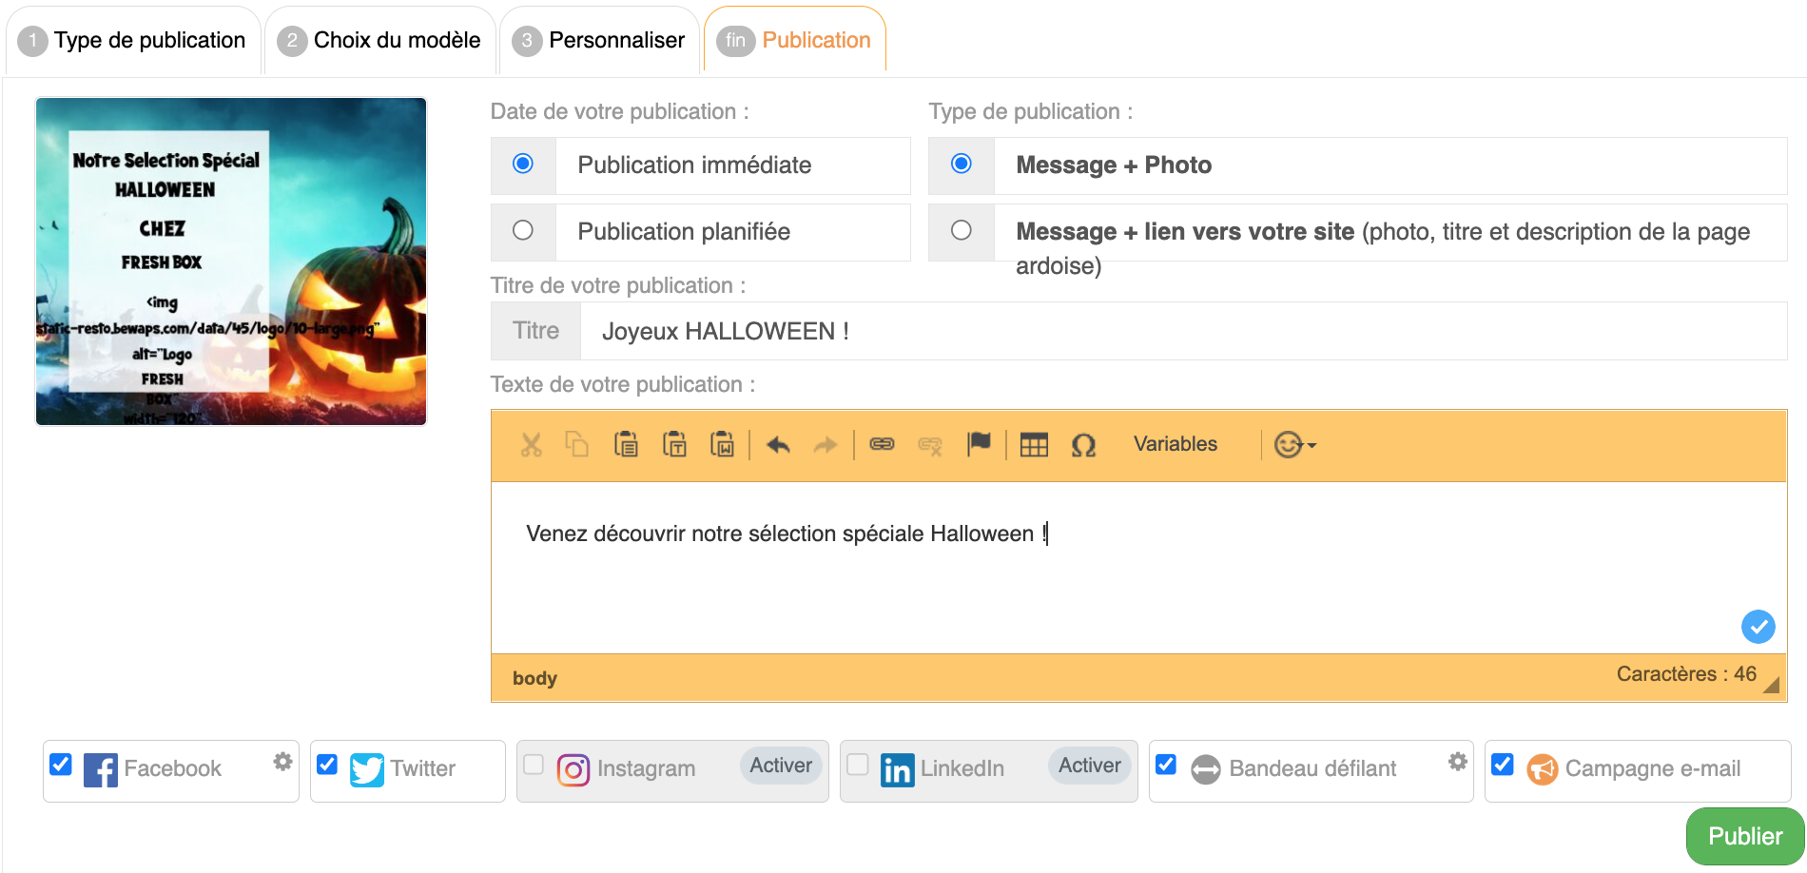Click Activer button for Instagram
1807x873 pixels.
pos(780,766)
